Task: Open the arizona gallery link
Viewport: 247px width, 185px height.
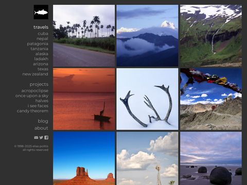Action: 41,64
